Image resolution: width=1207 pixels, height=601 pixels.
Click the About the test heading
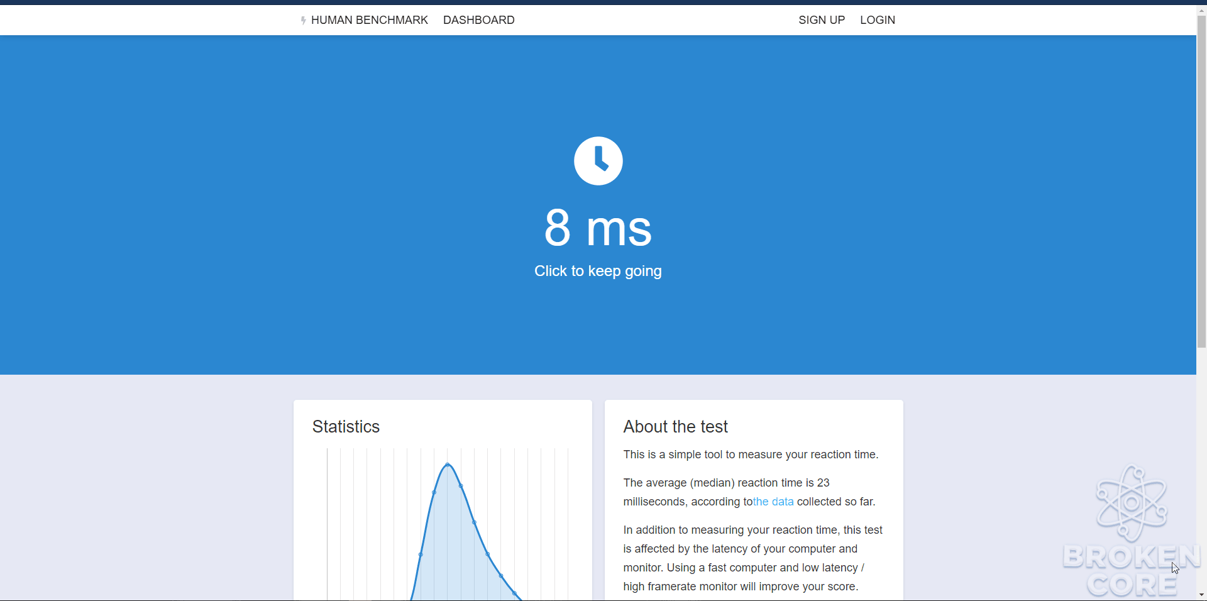coord(675,427)
